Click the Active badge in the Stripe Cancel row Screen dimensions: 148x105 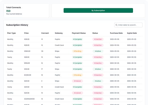point(98,81)
